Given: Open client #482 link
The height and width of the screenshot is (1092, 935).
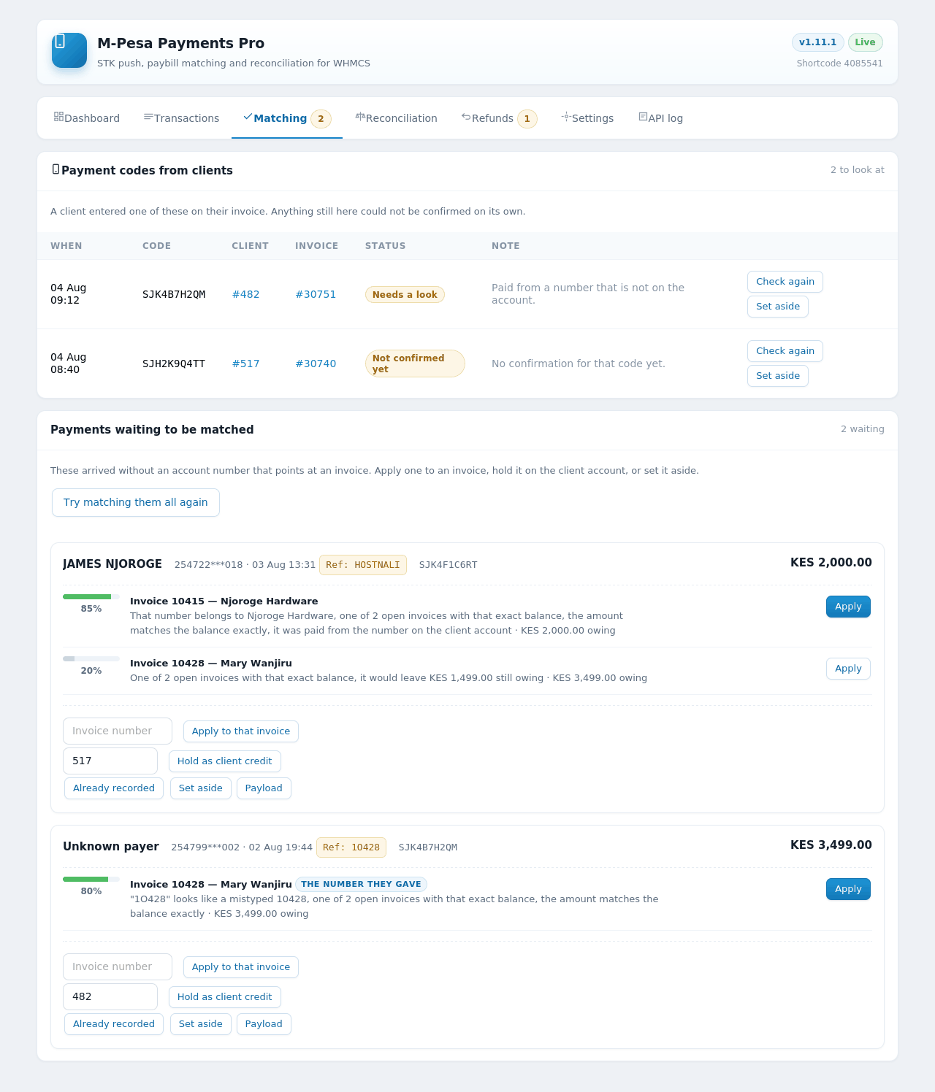Looking at the screenshot, I should pos(245,294).
